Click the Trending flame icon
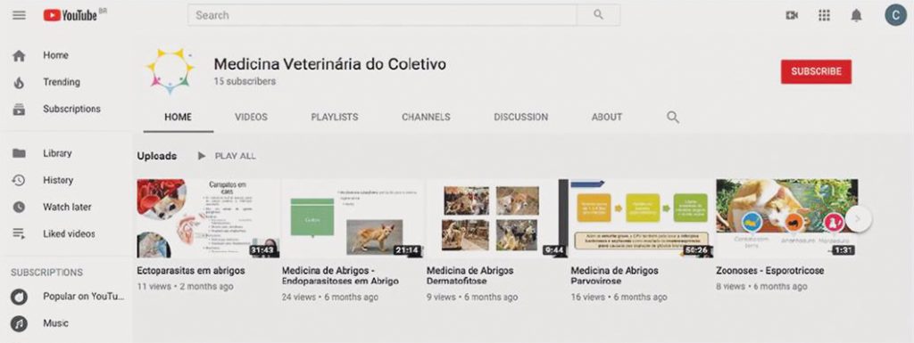This screenshot has width=914, height=343. pyautogui.click(x=20, y=83)
